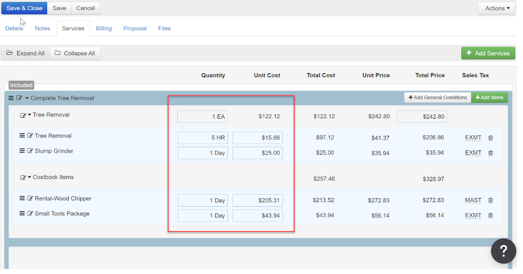The width and height of the screenshot is (523, 274).
Task: Collapse the Tree Removal subgroup caret
Action: pyautogui.click(x=29, y=115)
